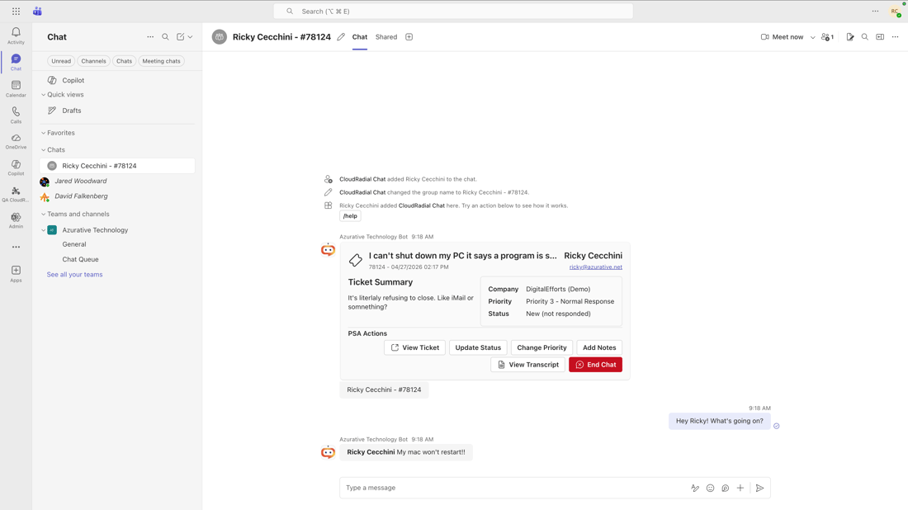Viewport: 908px width, 510px height.
Task: Launch Copilot from the left rail
Action: [16, 166]
